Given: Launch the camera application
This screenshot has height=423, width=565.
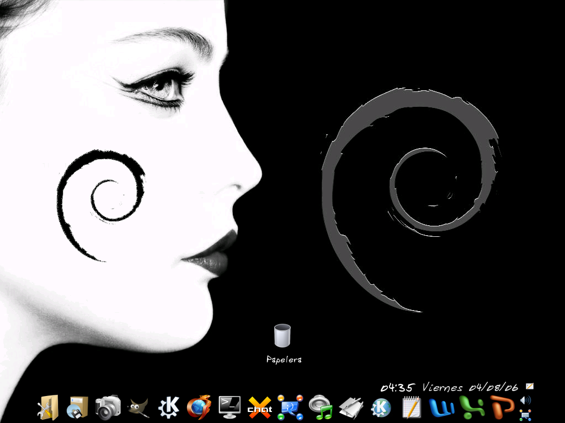Looking at the screenshot, I should point(108,408).
